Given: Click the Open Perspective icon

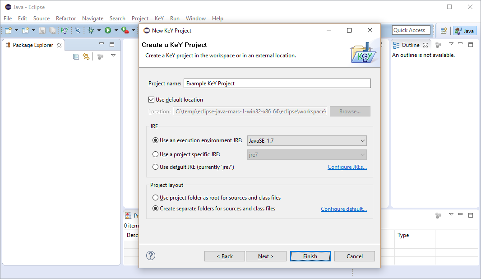Looking at the screenshot, I should (444, 31).
